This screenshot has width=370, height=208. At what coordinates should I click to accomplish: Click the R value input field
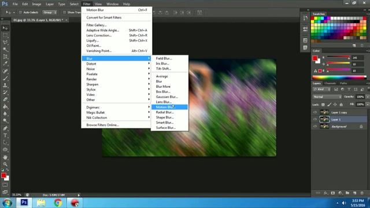(357, 58)
